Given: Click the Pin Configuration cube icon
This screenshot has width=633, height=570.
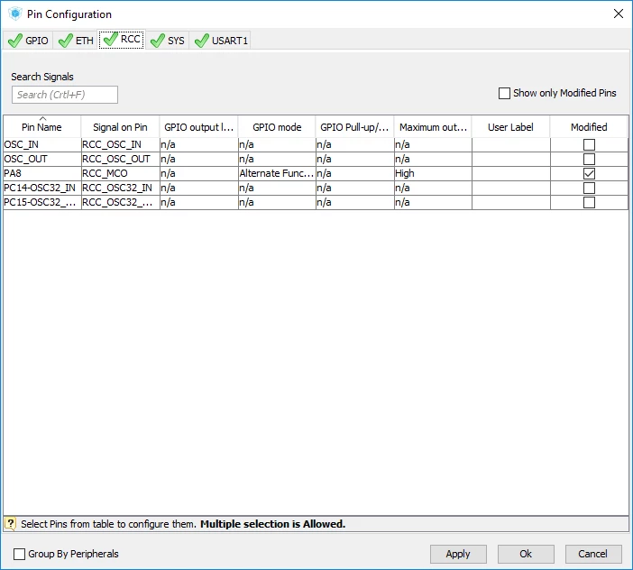Looking at the screenshot, I should tap(15, 14).
